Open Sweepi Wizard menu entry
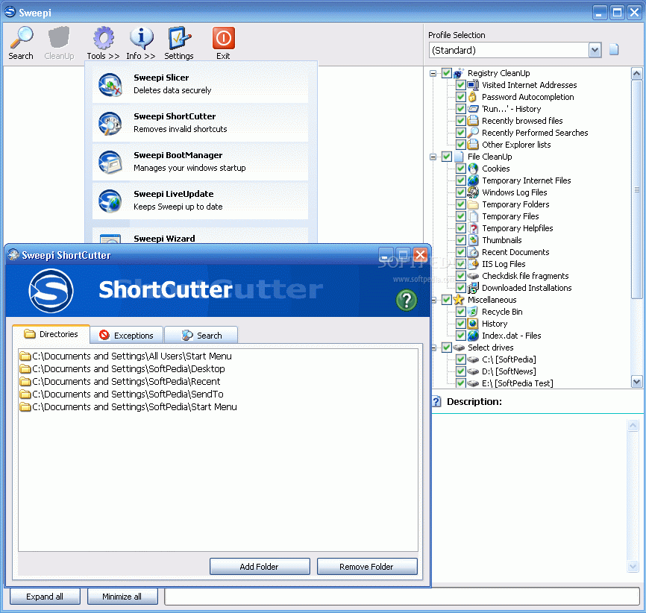The width and height of the screenshot is (646, 613). point(200,236)
